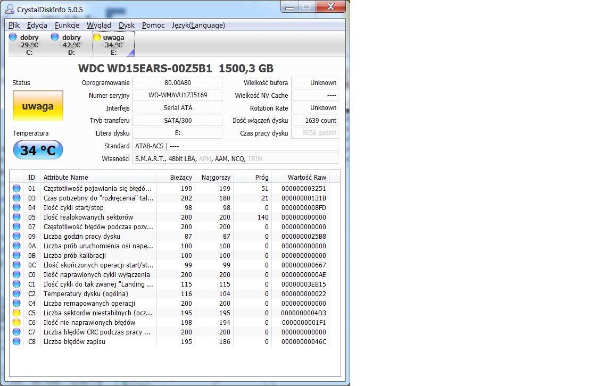
Task: Click the status circle for attribute 0B
Action: click(x=16, y=256)
